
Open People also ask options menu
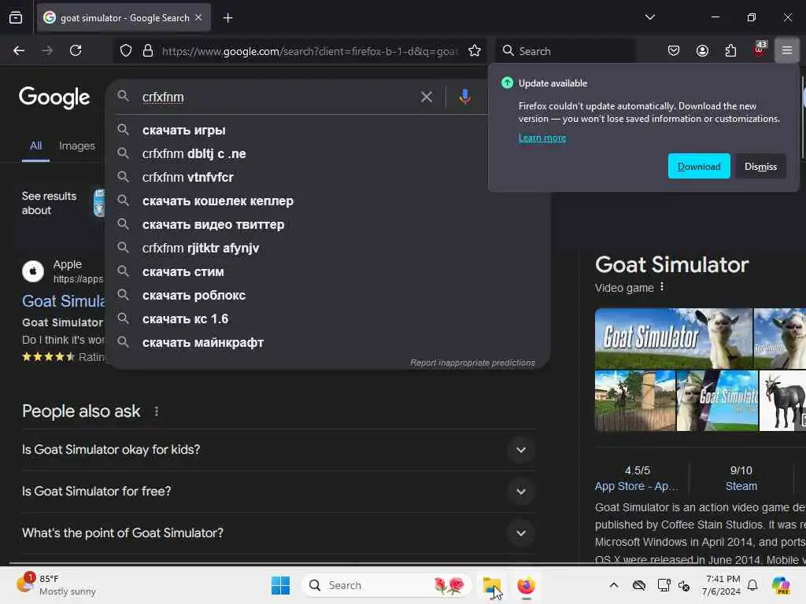point(157,411)
